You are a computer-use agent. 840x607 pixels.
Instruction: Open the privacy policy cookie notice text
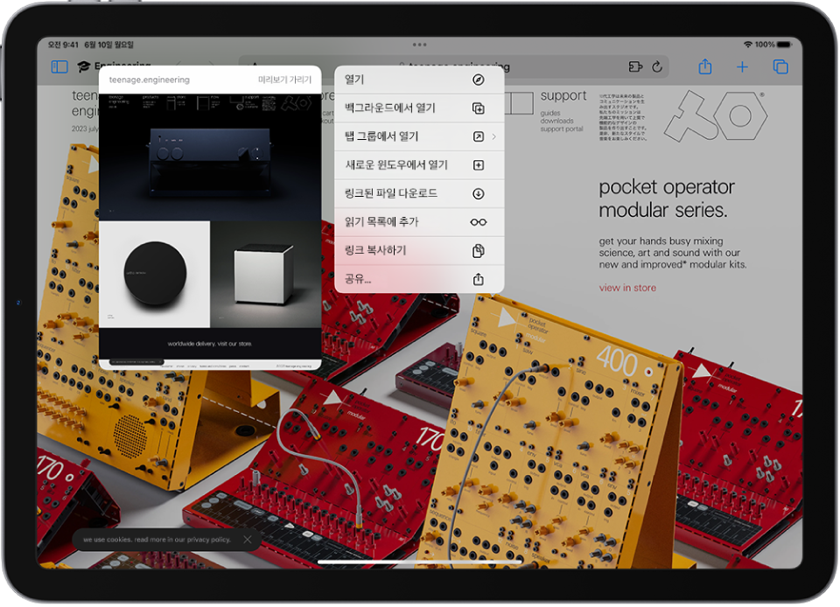click(x=157, y=541)
